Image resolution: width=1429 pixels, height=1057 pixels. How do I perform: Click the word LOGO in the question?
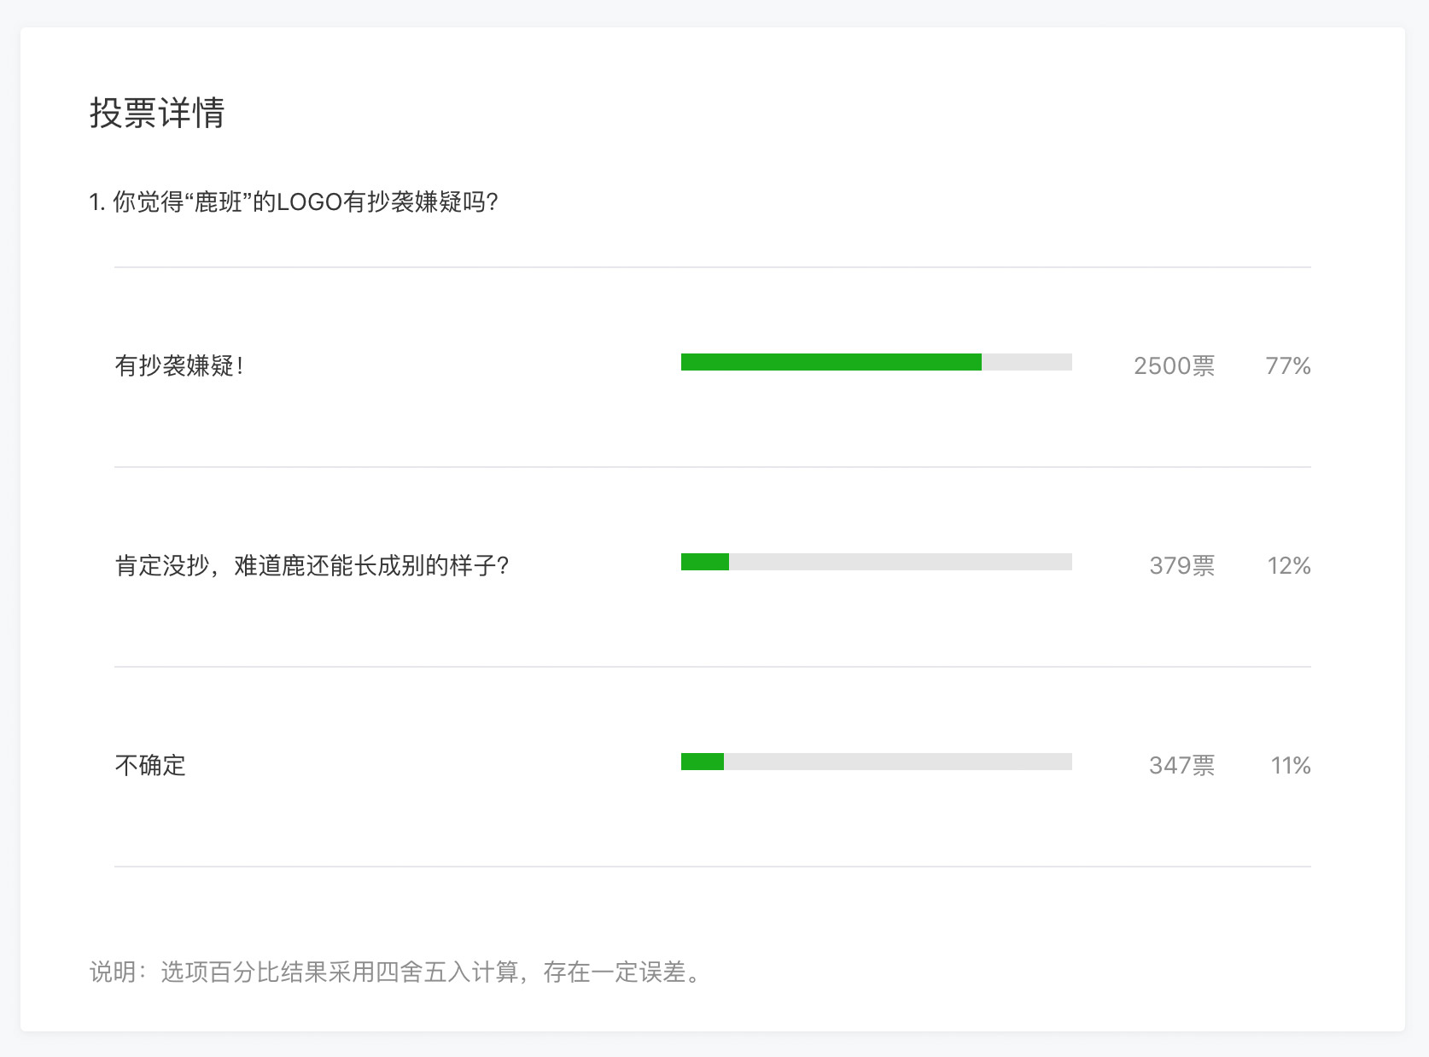tap(309, 202)
